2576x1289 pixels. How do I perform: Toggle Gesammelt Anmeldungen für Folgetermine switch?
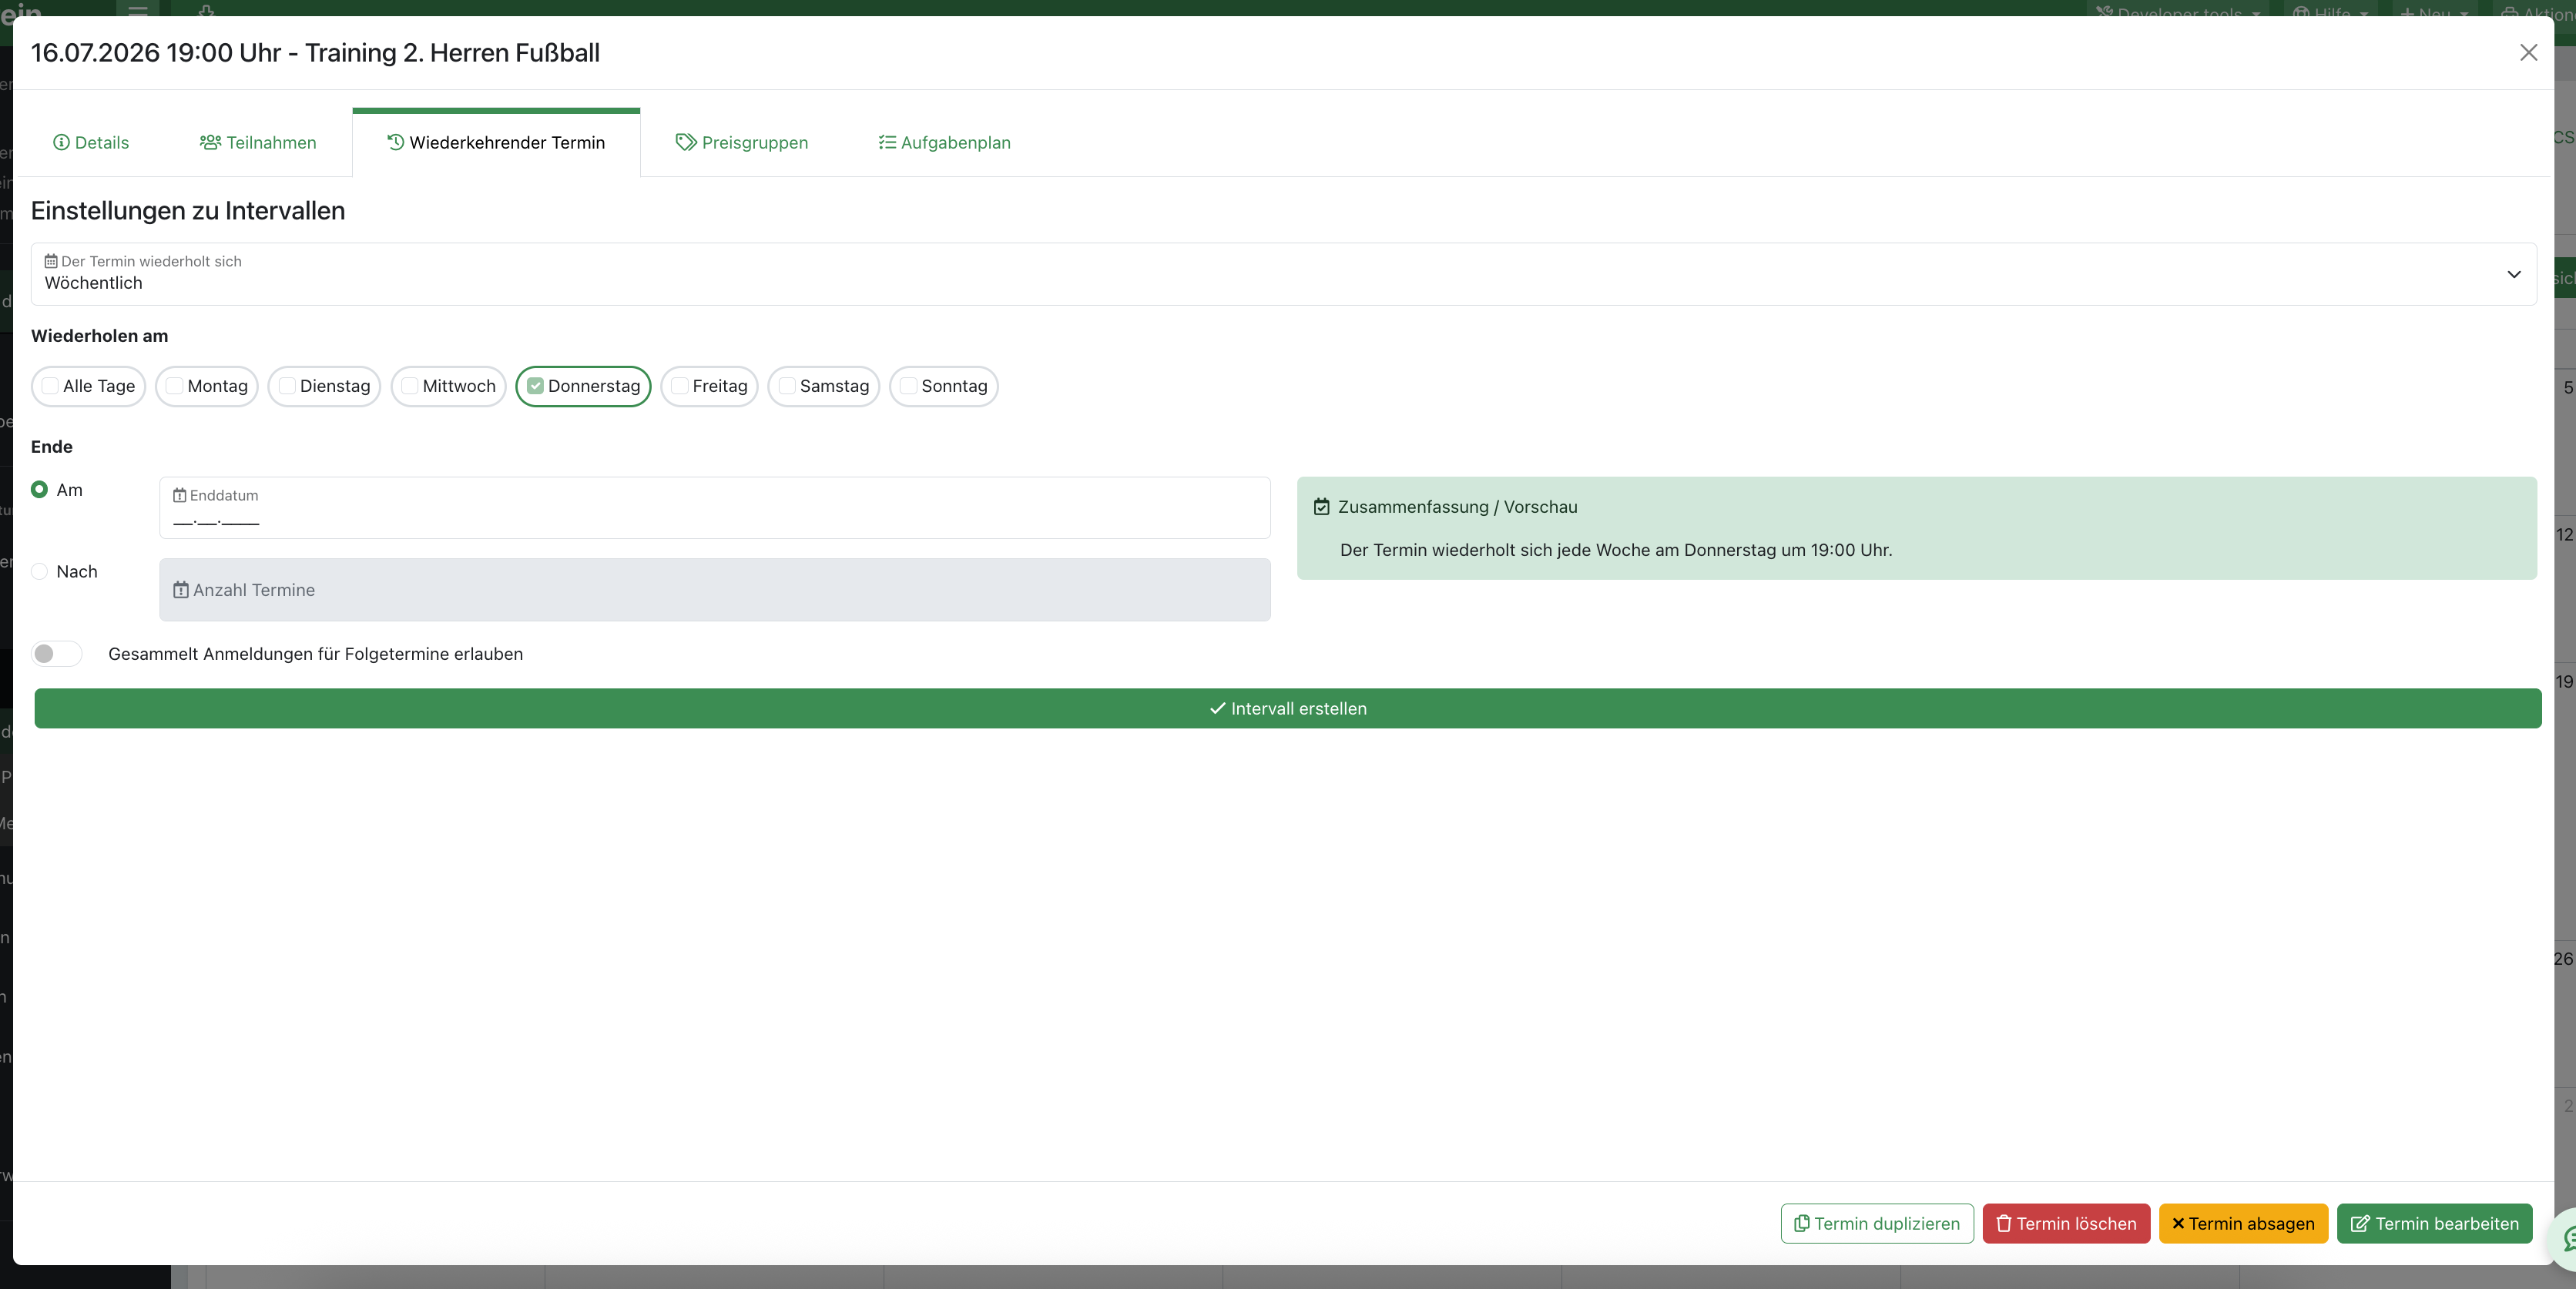point(57,654)
